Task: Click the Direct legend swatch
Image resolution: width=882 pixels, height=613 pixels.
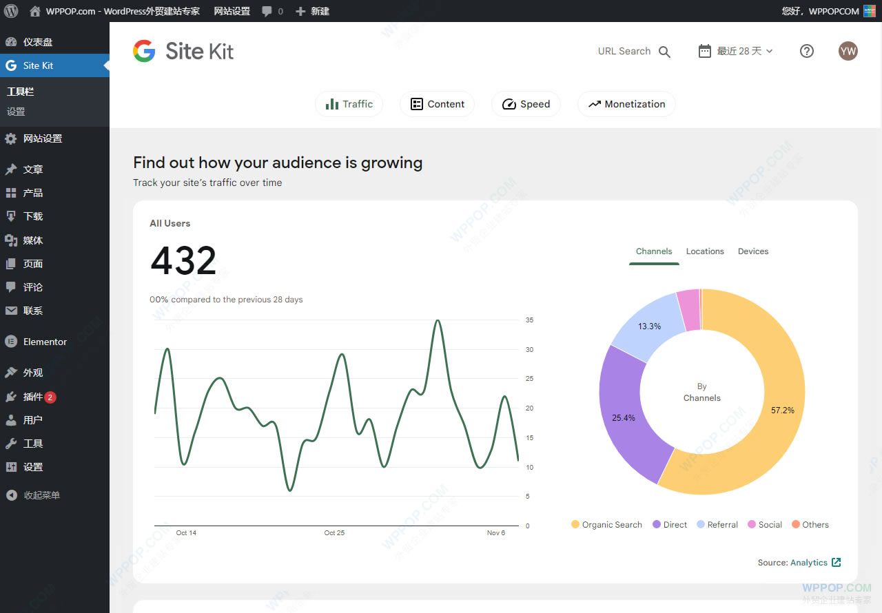Action: pyautogui.click(x=657, y=525)
